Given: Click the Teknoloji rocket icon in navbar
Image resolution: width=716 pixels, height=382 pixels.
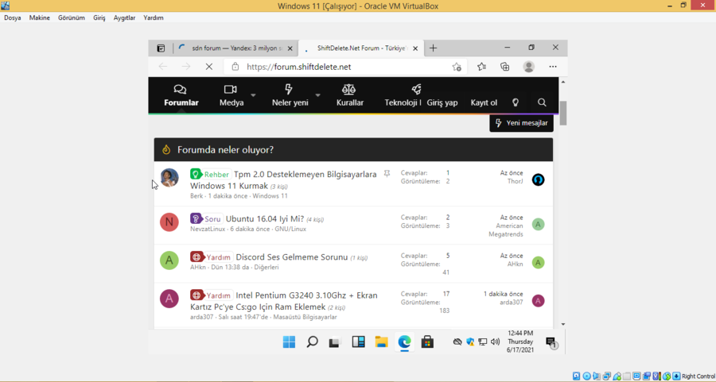Looking at the screenshot, I should click(416, 89).
